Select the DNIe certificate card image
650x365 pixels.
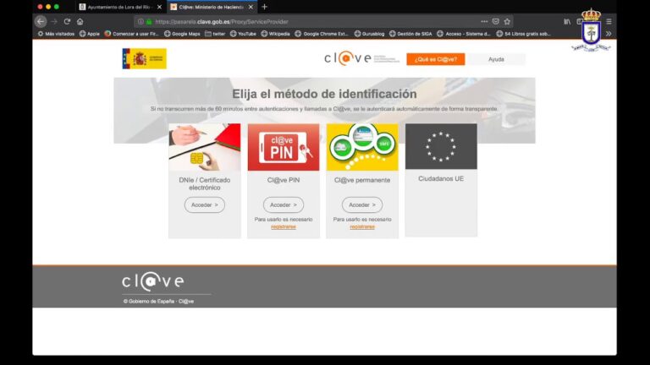point(205,147)
